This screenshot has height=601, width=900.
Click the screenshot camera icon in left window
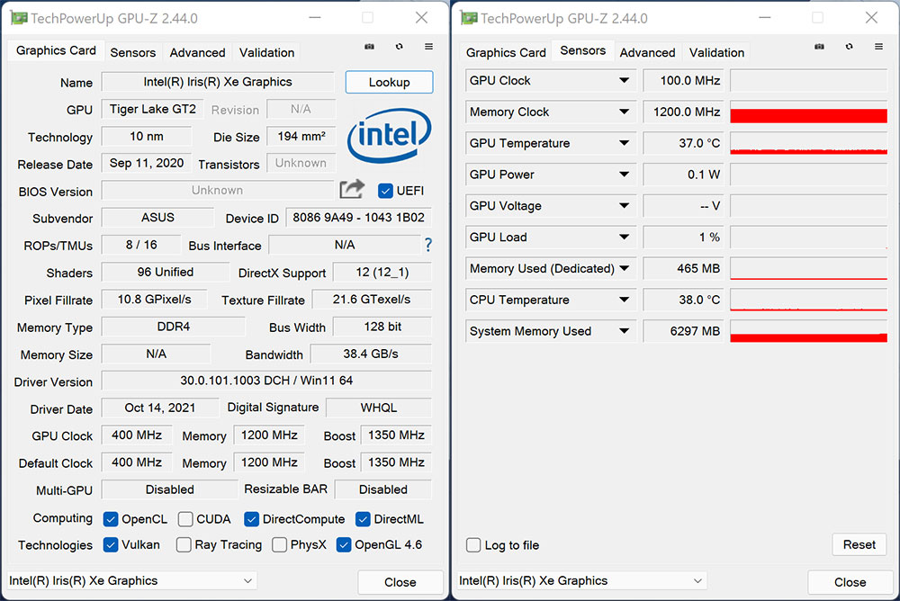tap(369, 47)
